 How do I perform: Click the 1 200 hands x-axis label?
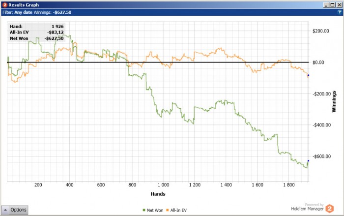[x=195, y=185]
